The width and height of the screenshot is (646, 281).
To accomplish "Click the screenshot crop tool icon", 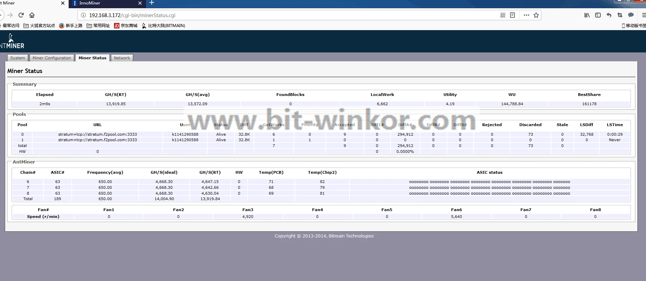I will (x=620, y=15).
